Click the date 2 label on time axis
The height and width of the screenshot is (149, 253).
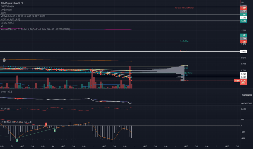pos(94,146)
